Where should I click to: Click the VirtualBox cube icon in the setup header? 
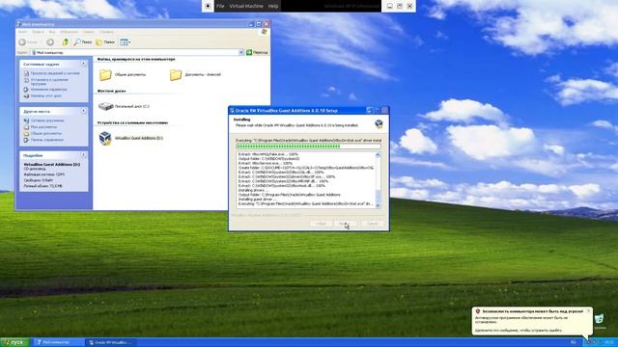(x=379, y=124)
